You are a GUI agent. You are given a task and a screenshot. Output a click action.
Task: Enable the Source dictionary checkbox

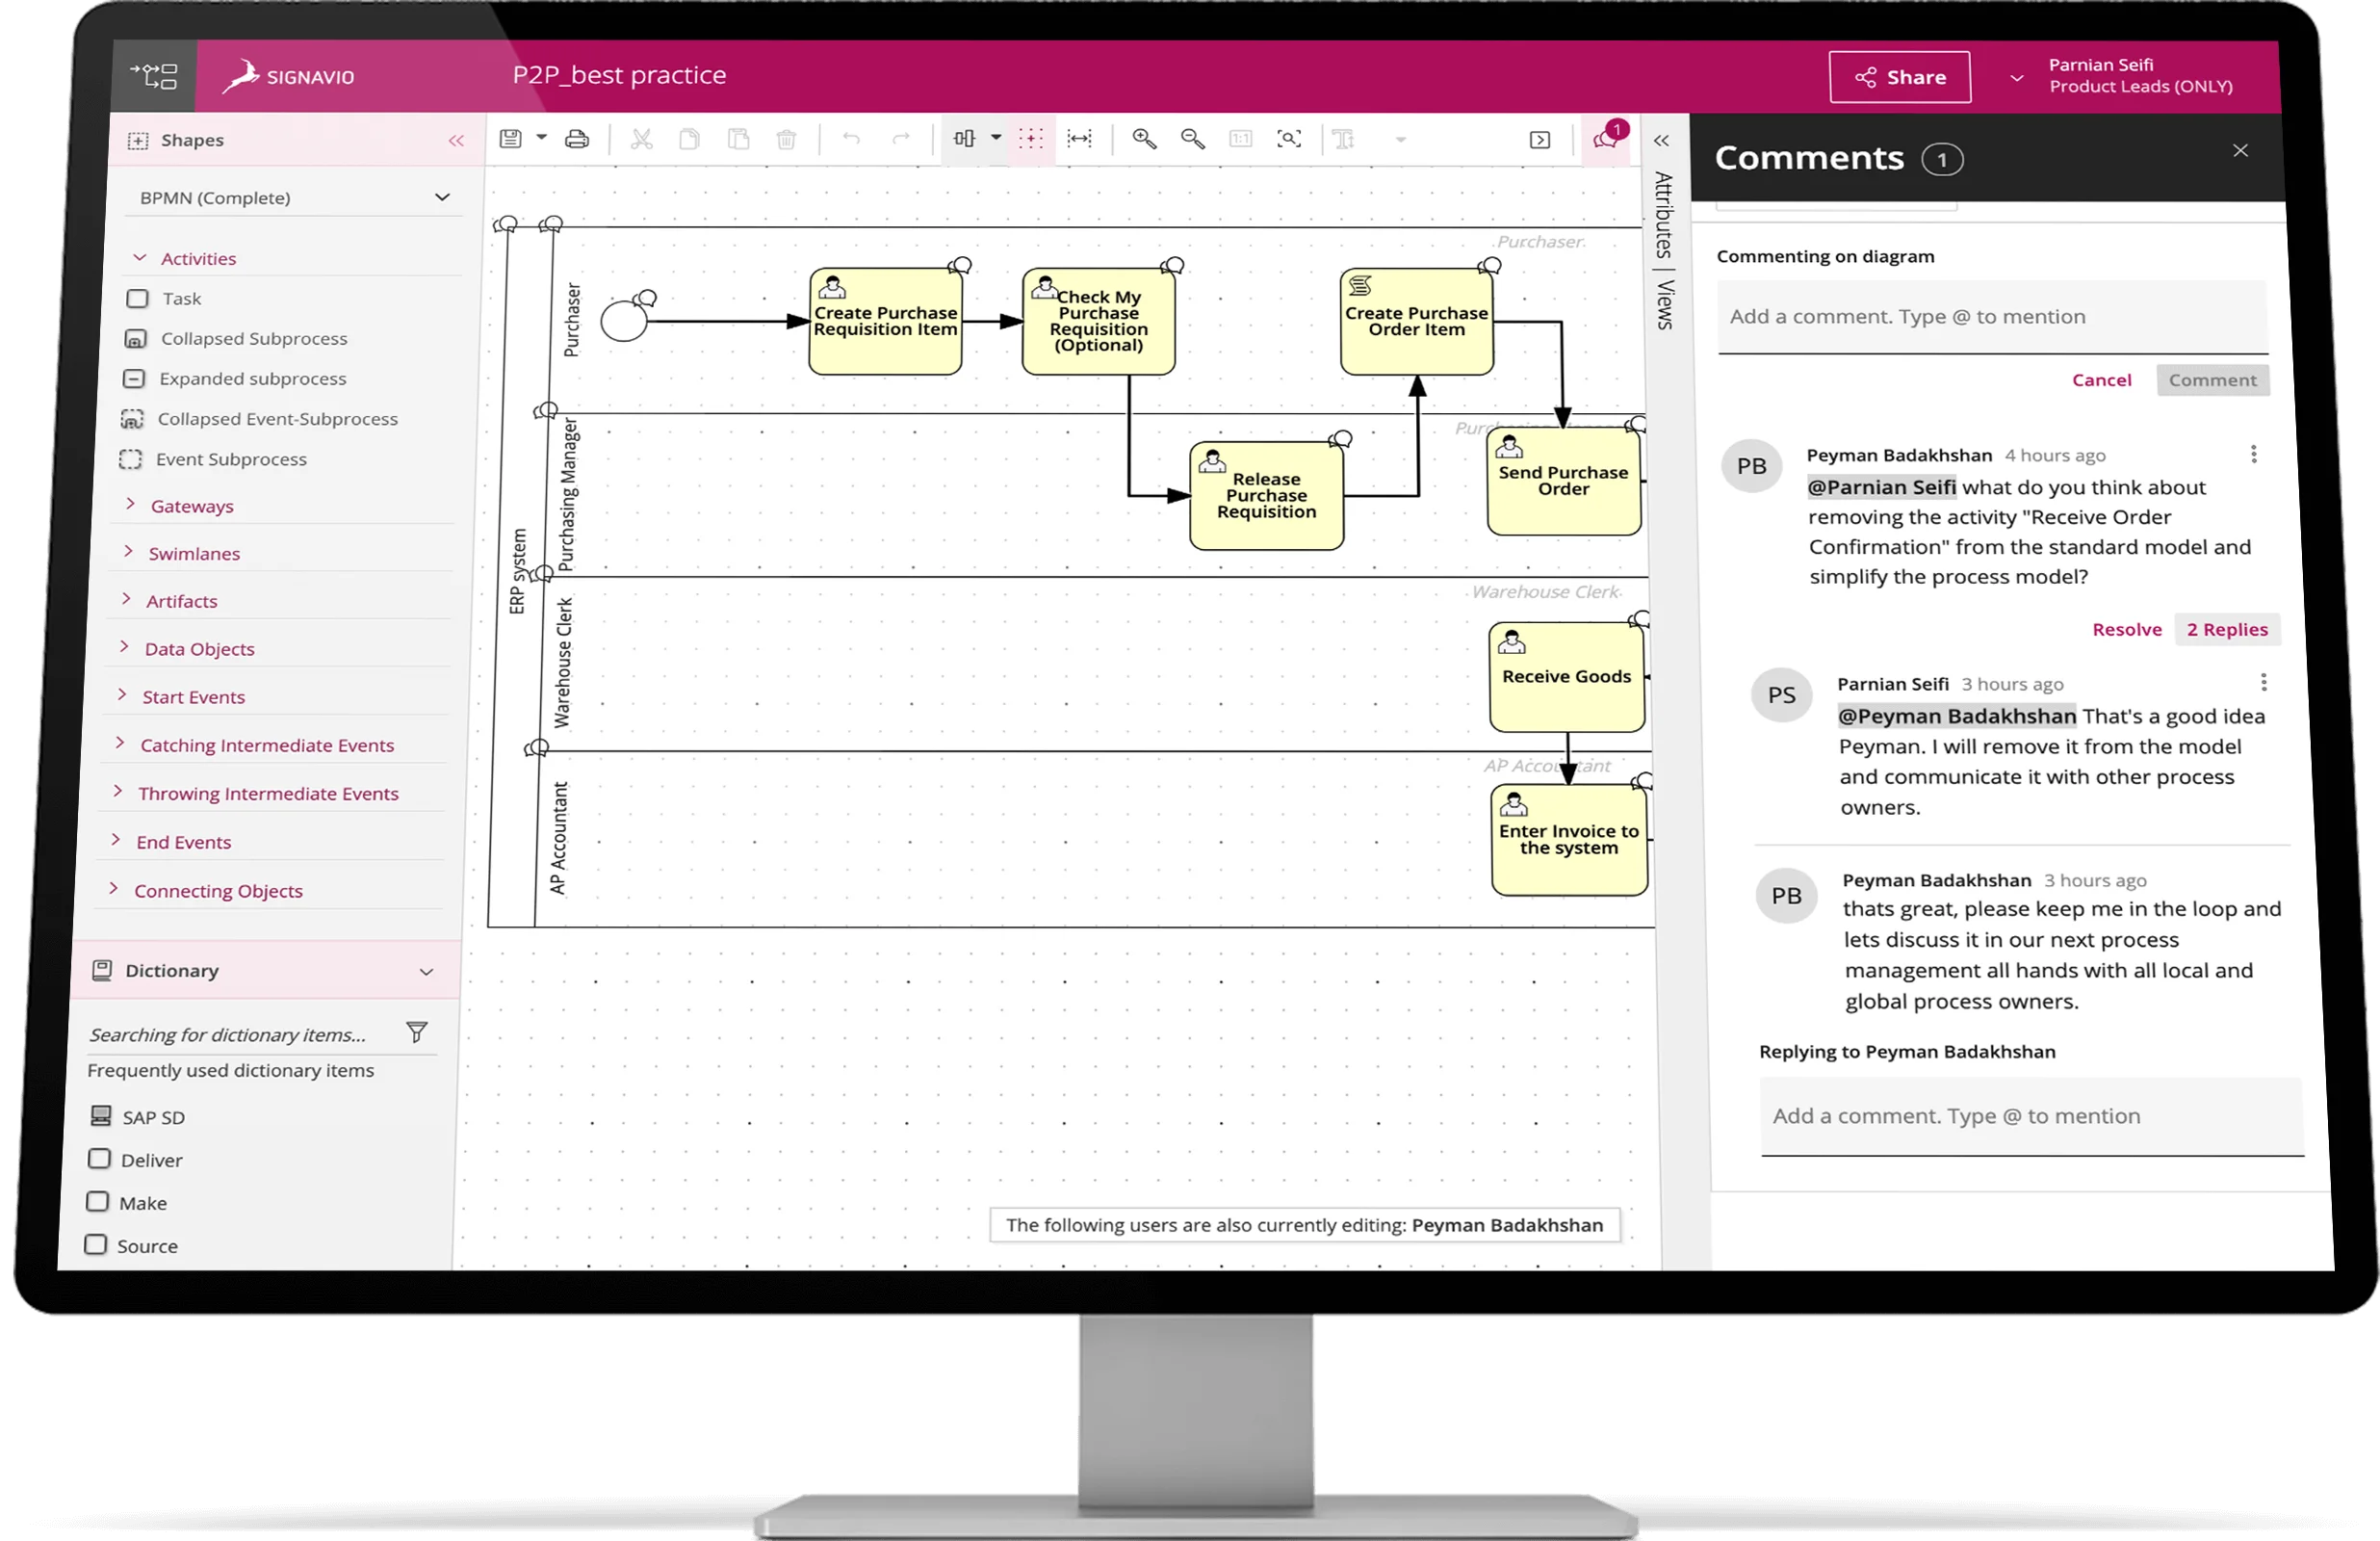coord(97,1244)
